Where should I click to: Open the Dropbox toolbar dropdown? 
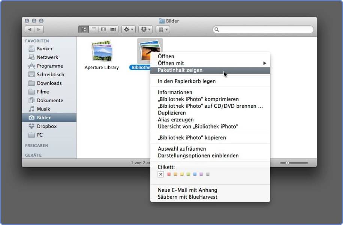[x=145, y=29]
